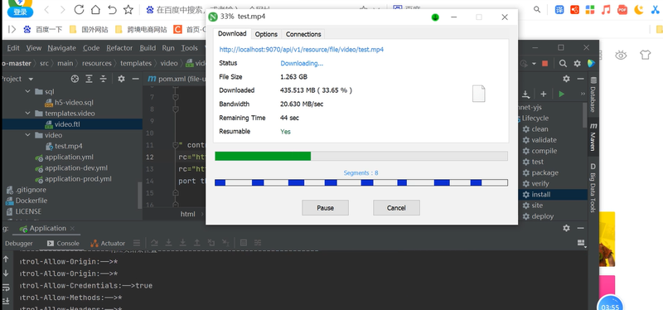Open the Build menu in IDE
Screen dimensions: 663x310
click(148, 48)
